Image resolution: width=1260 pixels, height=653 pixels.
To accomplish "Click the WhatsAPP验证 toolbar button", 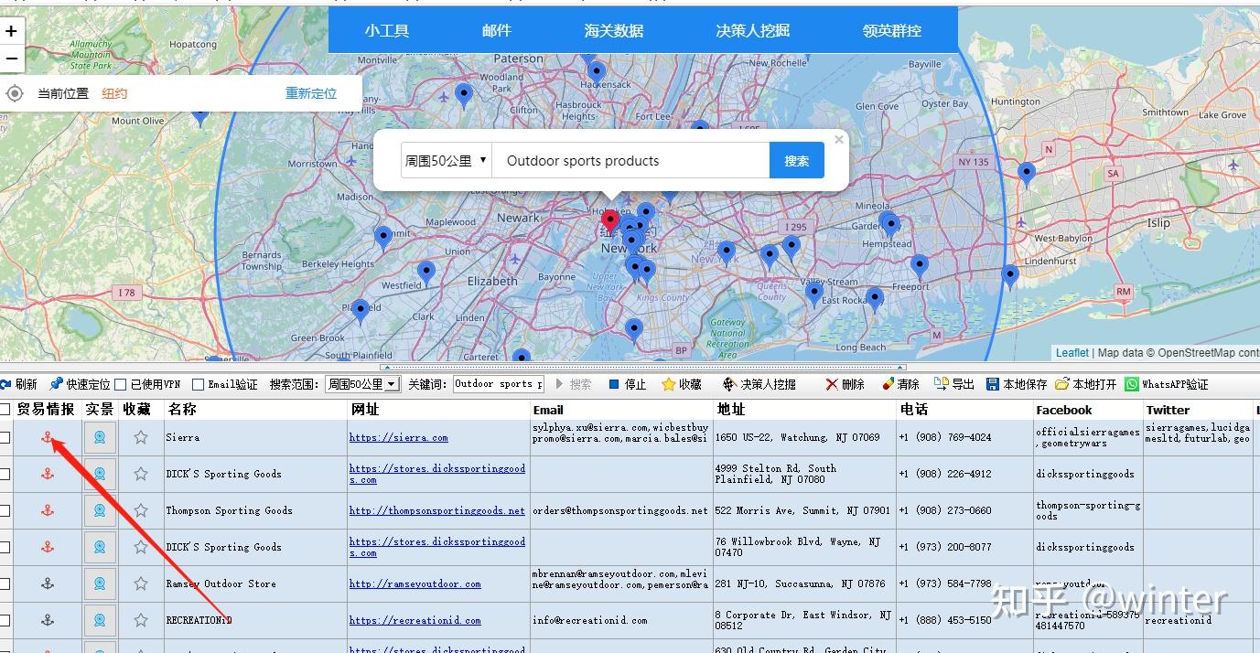I will pyautogui.click(x=1168, y=384).
